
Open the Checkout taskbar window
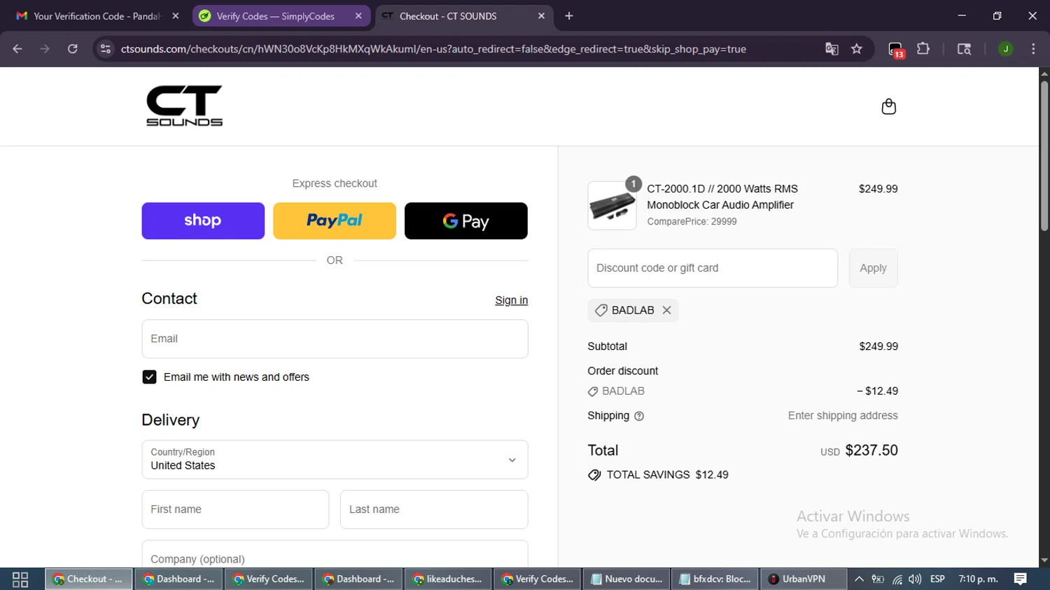90,579
